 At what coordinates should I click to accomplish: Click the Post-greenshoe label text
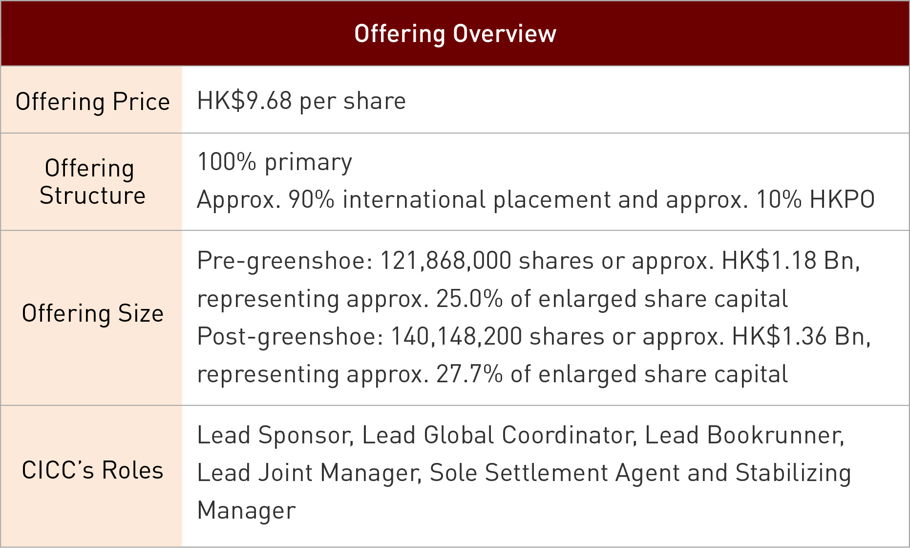290,336
